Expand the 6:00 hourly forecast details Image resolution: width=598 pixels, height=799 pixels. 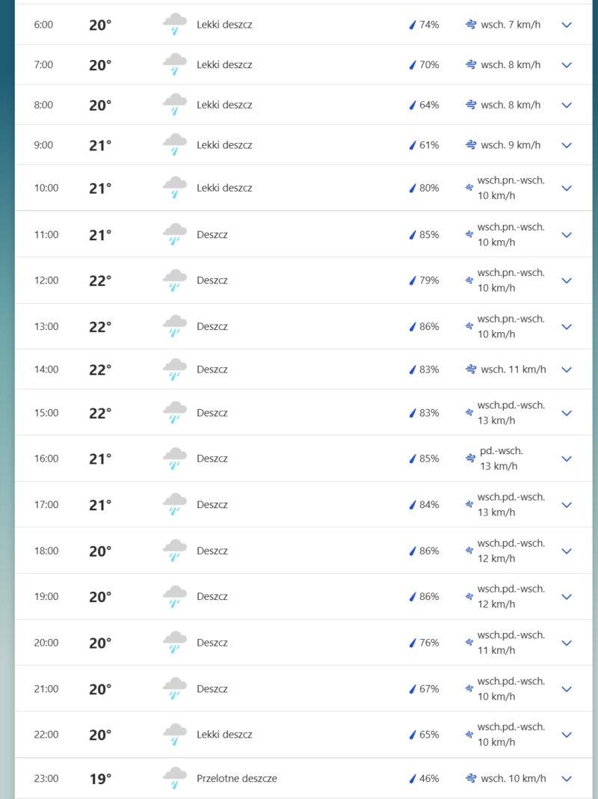[x=567, y=25]
